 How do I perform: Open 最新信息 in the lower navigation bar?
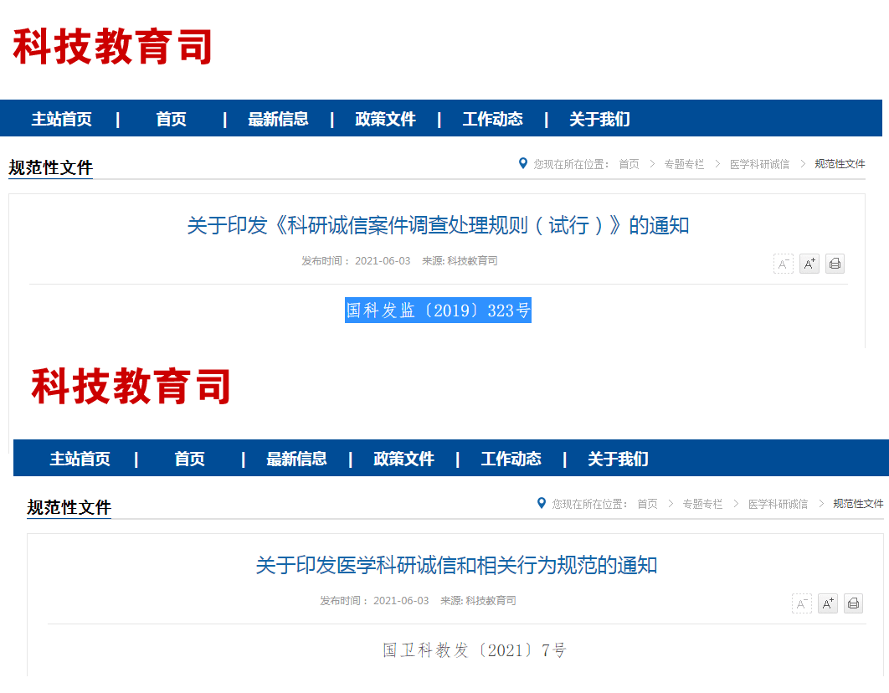(x=296, y=459)
